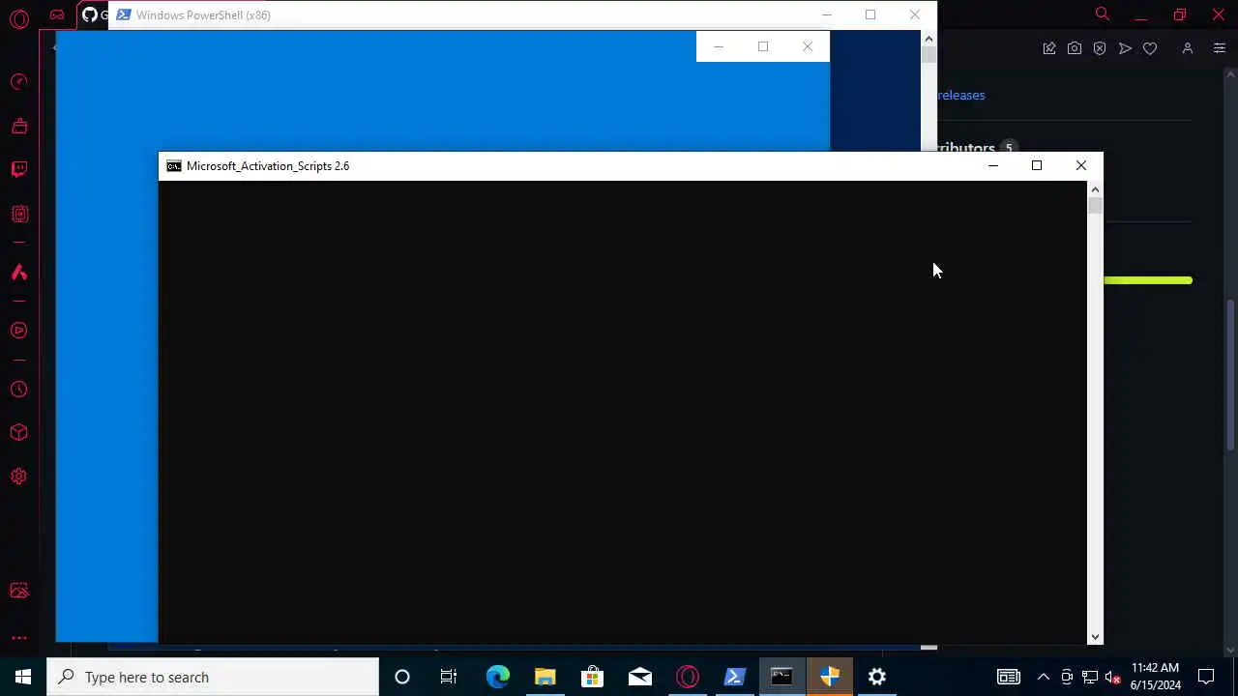Click scroll-down arrow of Microsoft_Activation_Scripts window
The height and width of the screenshot is (696, 1238).
pos(1095,637)
